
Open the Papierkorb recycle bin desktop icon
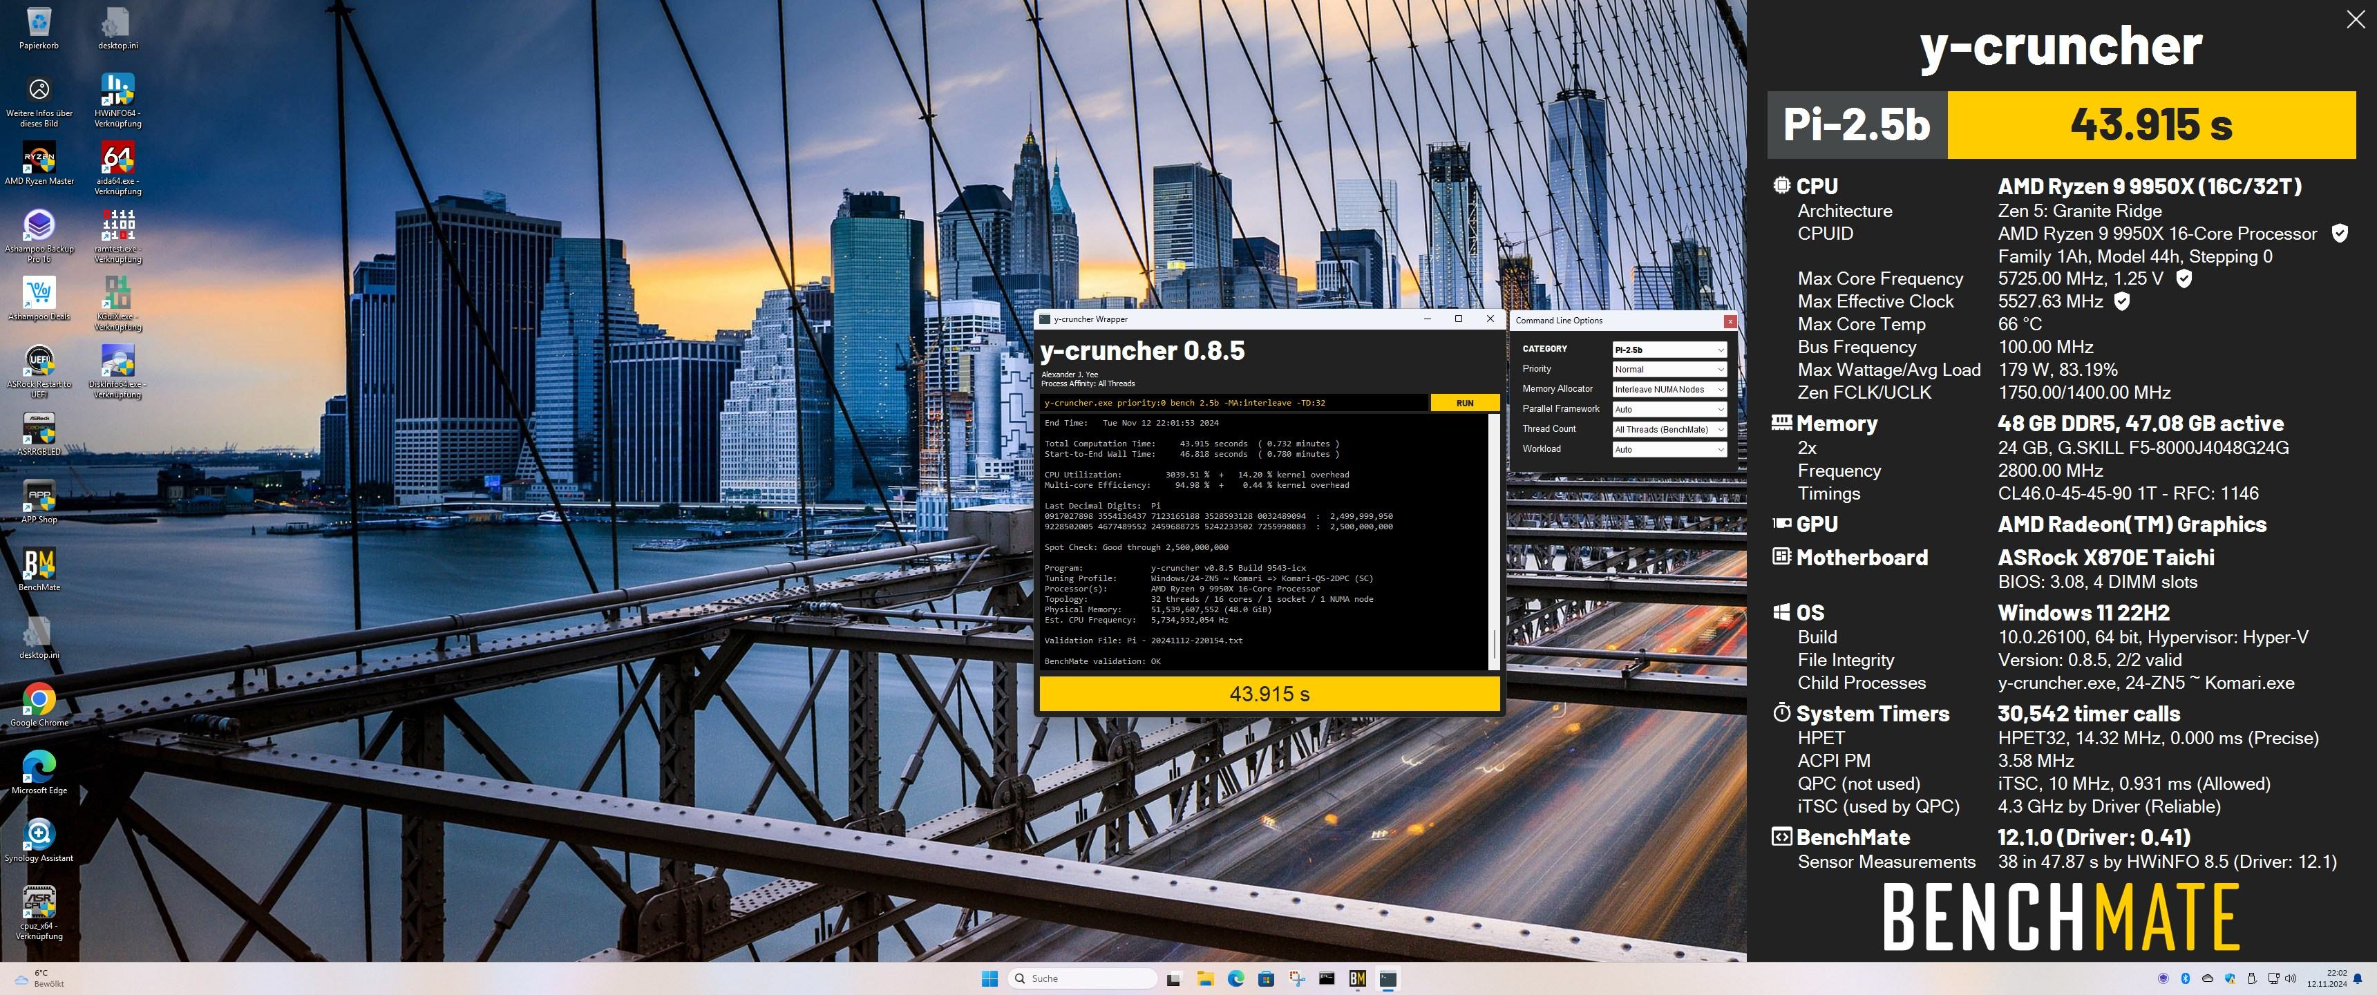pos(39,28)
